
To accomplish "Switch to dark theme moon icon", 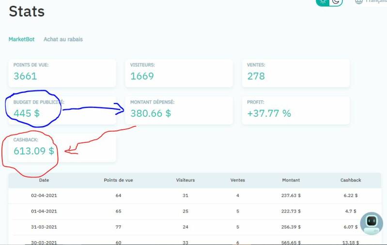I will click(336, 2).
